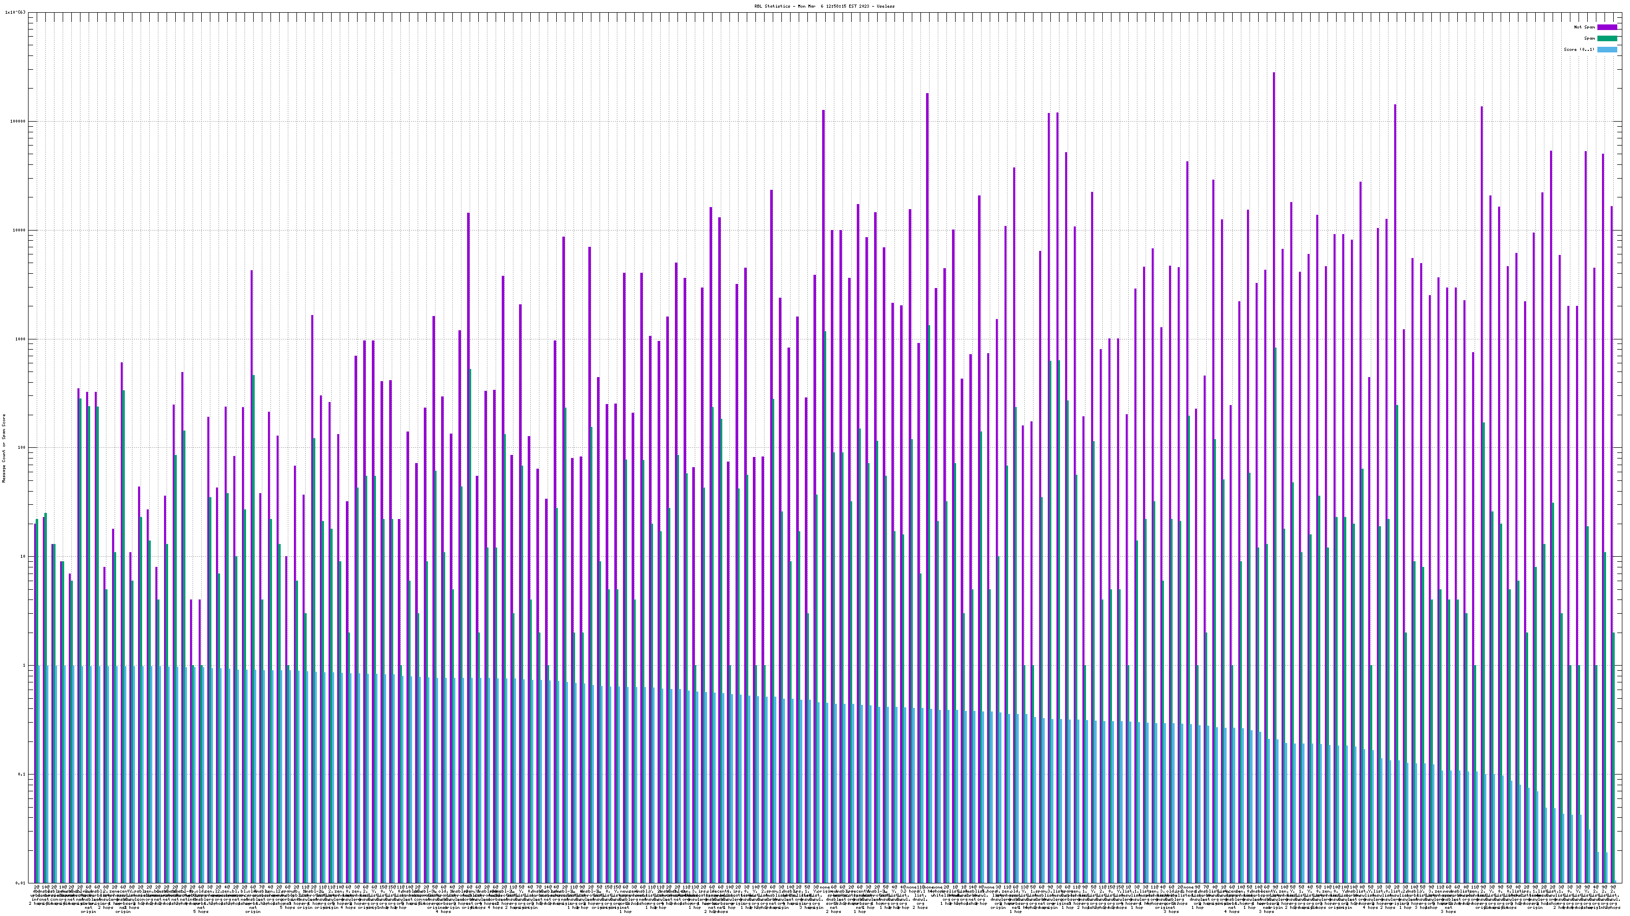Click the rightmost green bar in chart
Screen dimensions: 1630x916
[1614, 759]
